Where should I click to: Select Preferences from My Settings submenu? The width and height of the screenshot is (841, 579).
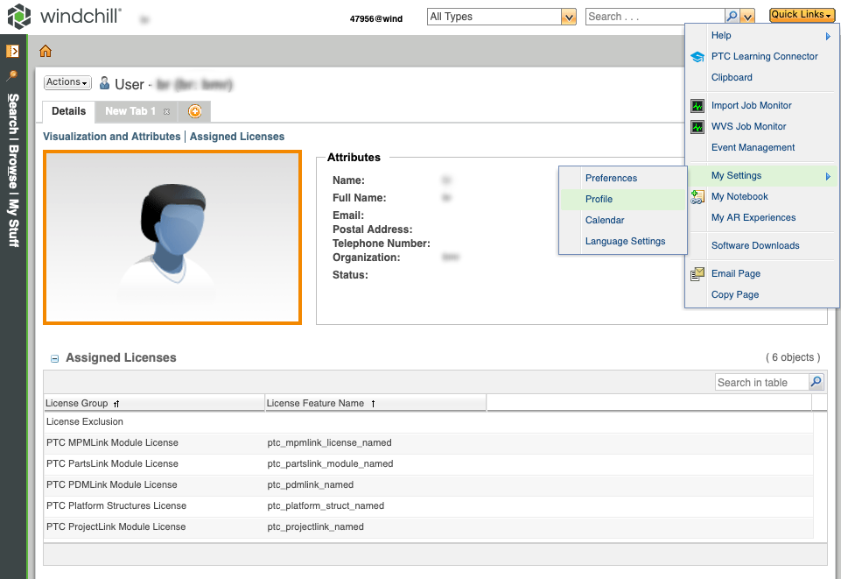pos(611,178)
